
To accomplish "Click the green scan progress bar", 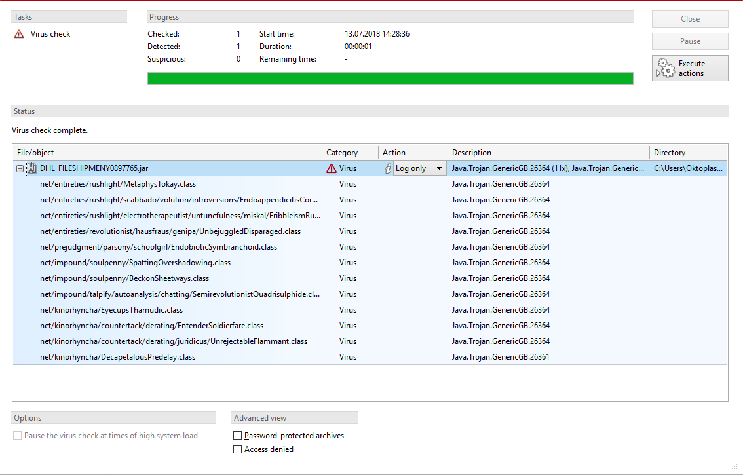I will (x=390, y=78).
